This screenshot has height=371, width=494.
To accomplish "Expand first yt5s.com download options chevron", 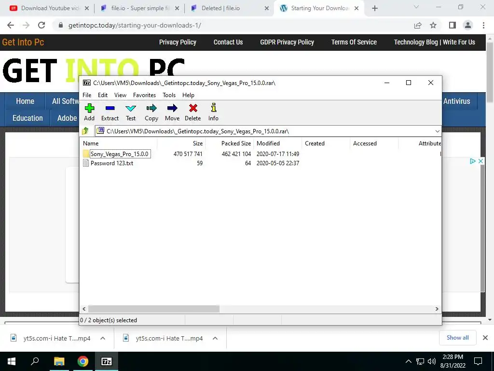I will (103, 338).
